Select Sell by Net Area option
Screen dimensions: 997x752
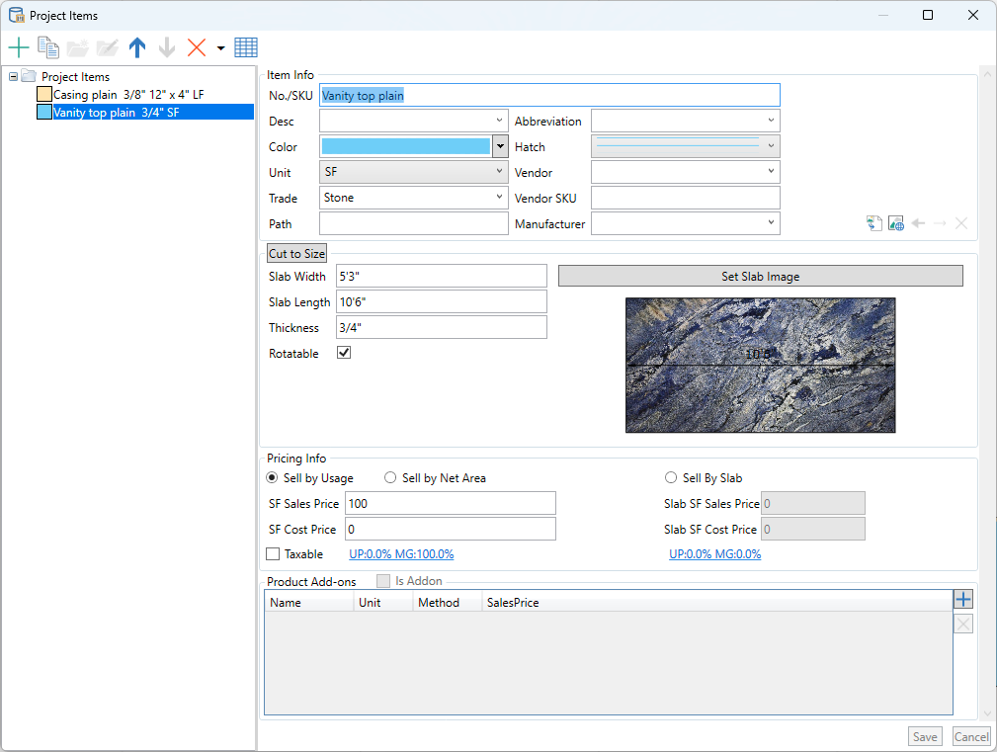390,478
